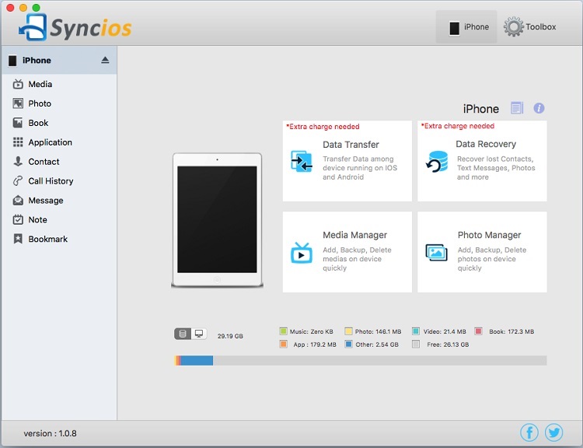The width and height of the screenshot is (583, 448).
Task: Click the Music: Zero KB label
Action: [311, 331]
